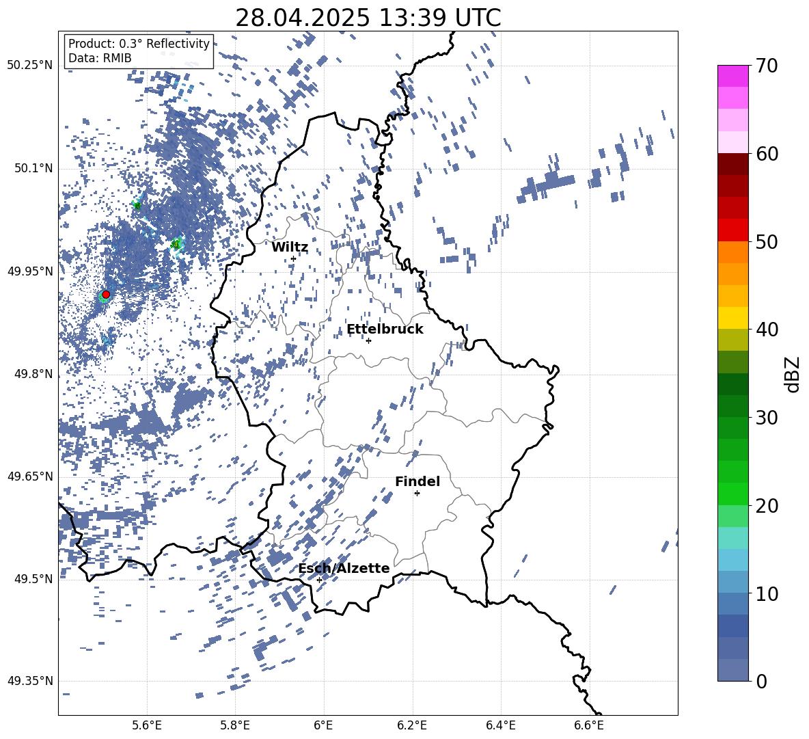Click the 49.65°N latitude label

click(30, 476)
